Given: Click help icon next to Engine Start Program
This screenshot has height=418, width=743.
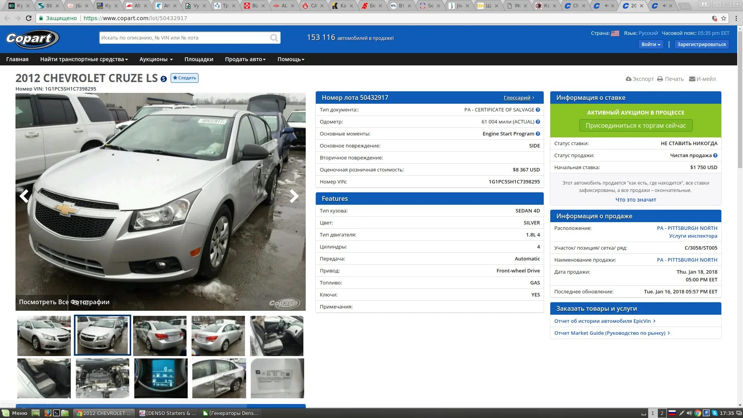Looking at the screenshot, I should (538, 134).
